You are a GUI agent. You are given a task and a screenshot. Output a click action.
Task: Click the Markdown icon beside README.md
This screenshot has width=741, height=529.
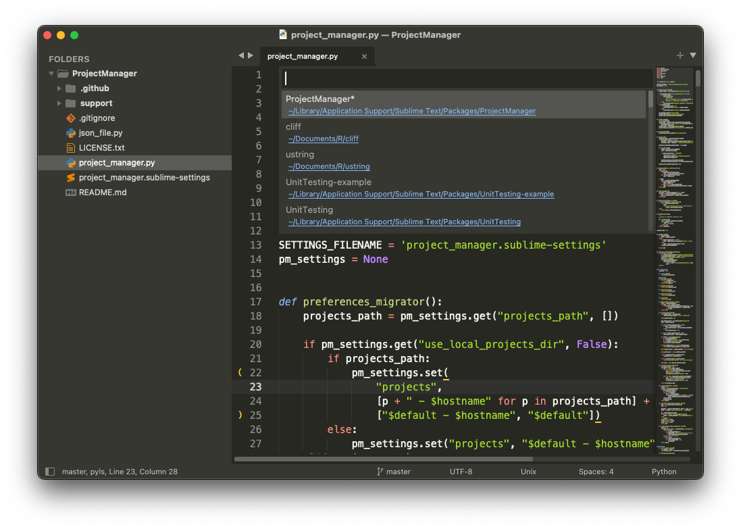[71, 193]
